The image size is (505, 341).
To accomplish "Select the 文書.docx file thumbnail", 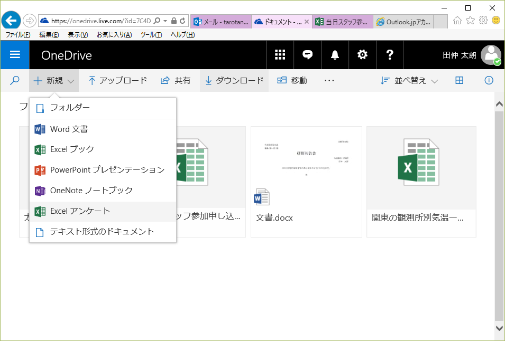I will (x=306, y=168).
